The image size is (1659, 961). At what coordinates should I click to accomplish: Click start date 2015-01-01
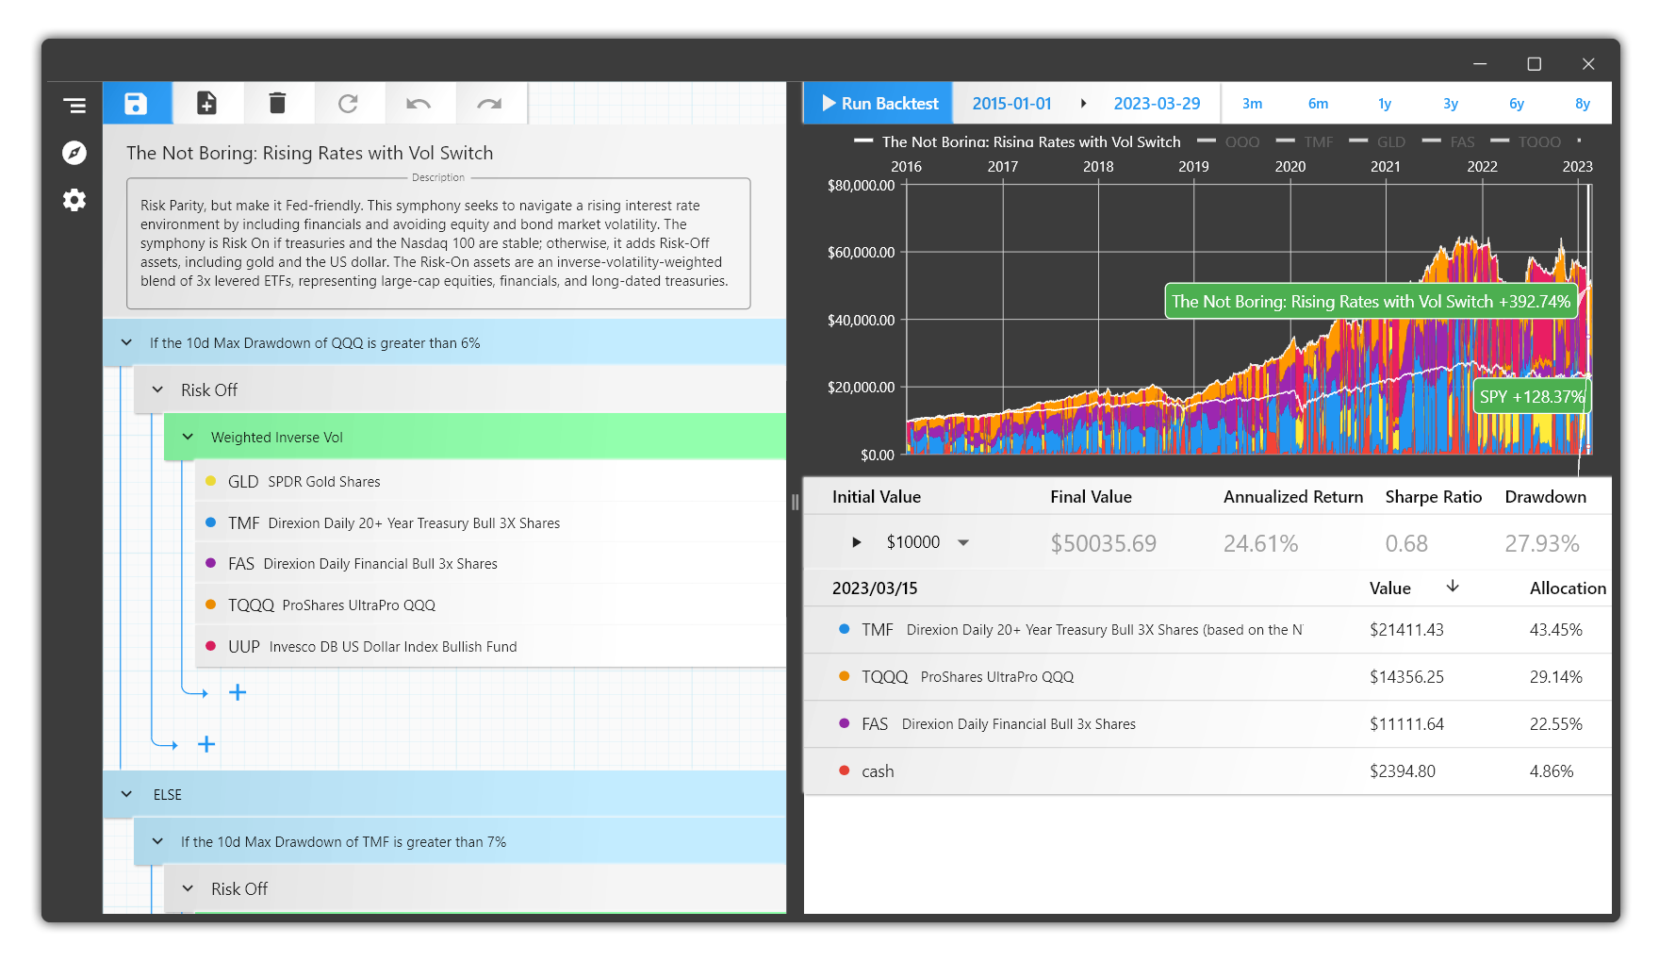tap(1011, 104)
